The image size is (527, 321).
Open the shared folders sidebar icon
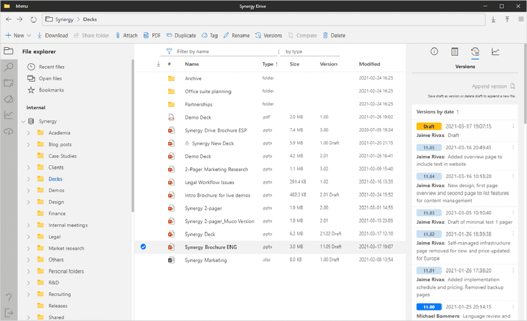coord(8,83)
